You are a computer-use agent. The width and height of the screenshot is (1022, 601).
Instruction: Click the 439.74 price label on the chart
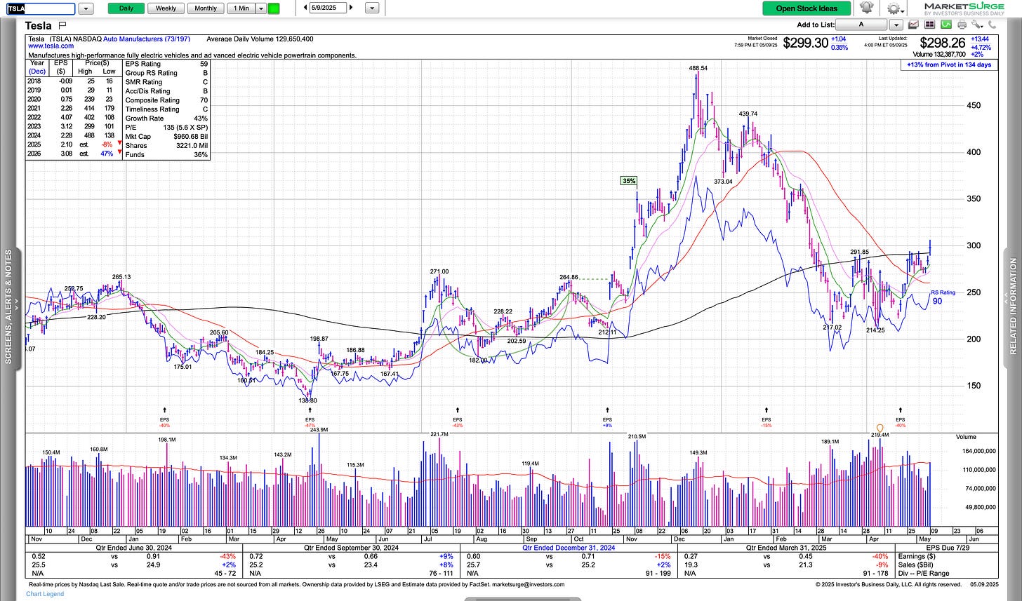[748, 114]
